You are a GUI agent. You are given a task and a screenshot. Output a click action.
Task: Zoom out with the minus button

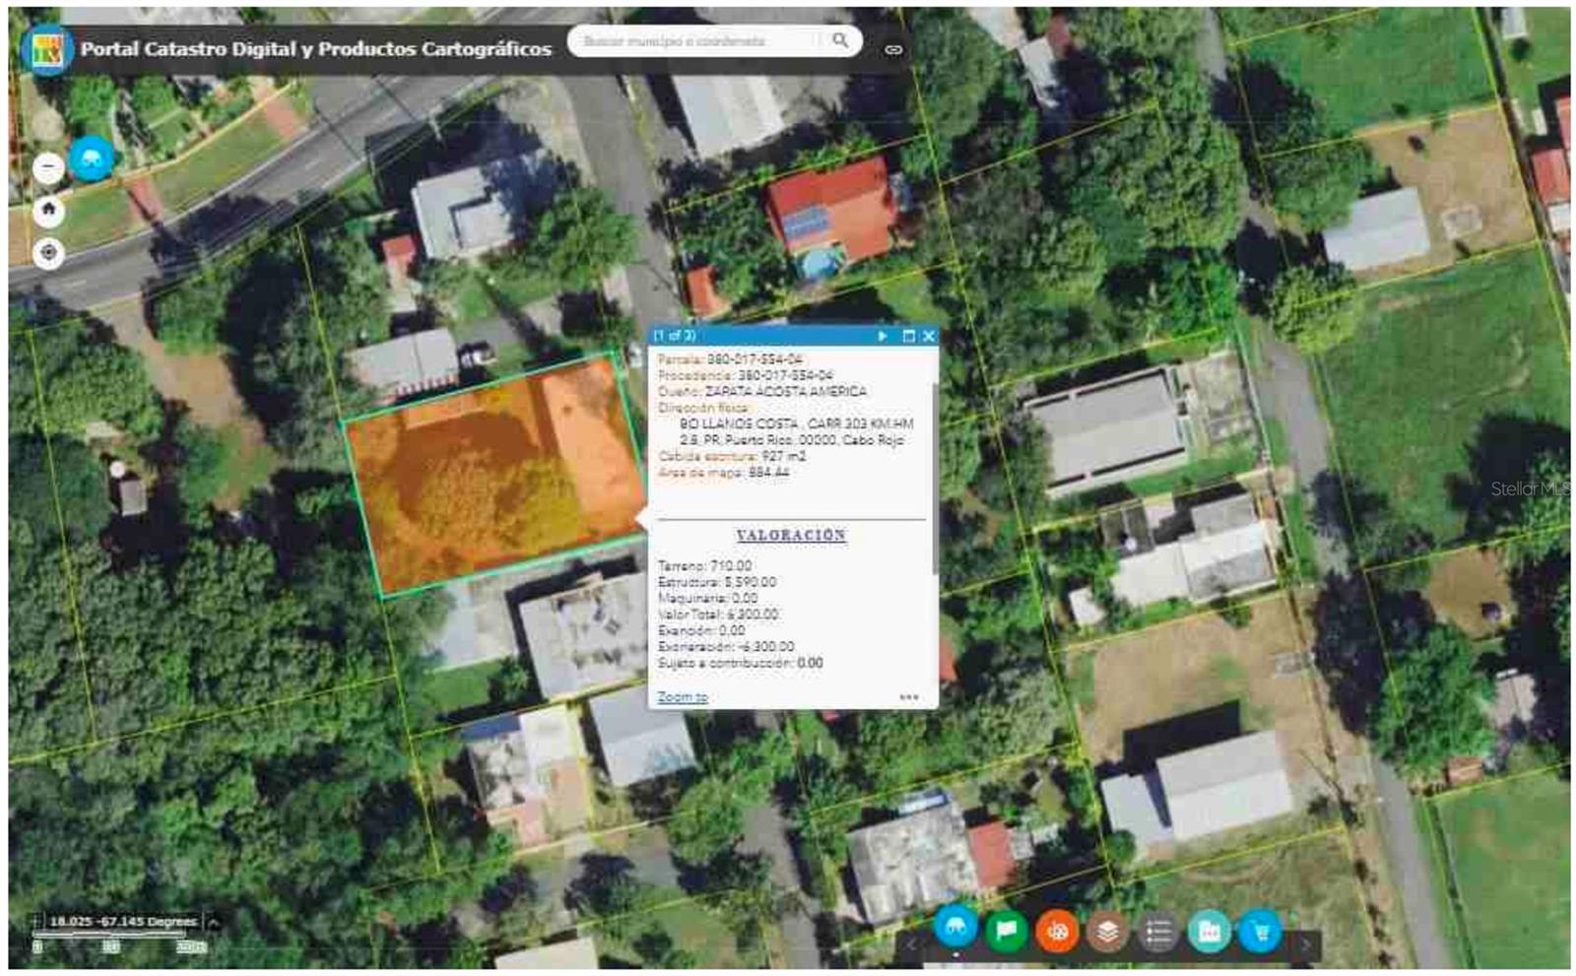tap(48, 168)
